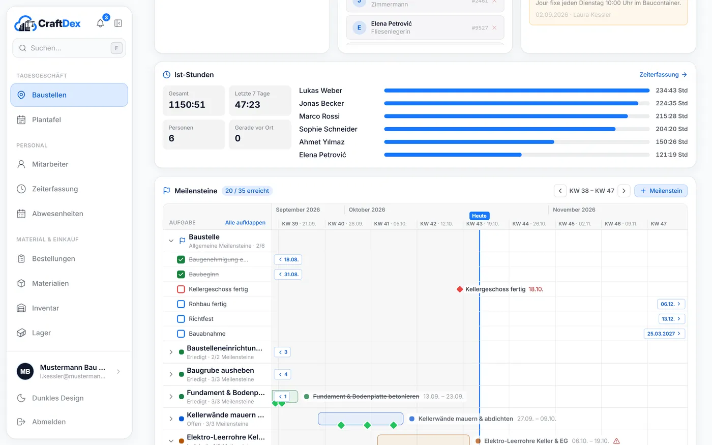Expand the Kellerwände mauern group

[171, 419]
